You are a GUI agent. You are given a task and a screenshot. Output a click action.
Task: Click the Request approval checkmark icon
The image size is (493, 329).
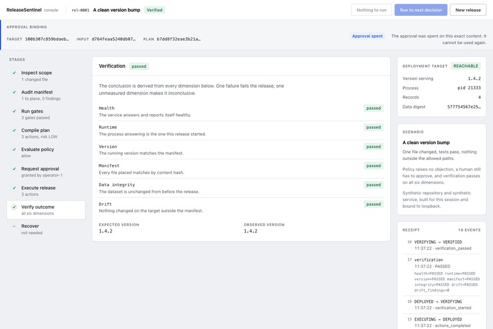tap(14, 168)
